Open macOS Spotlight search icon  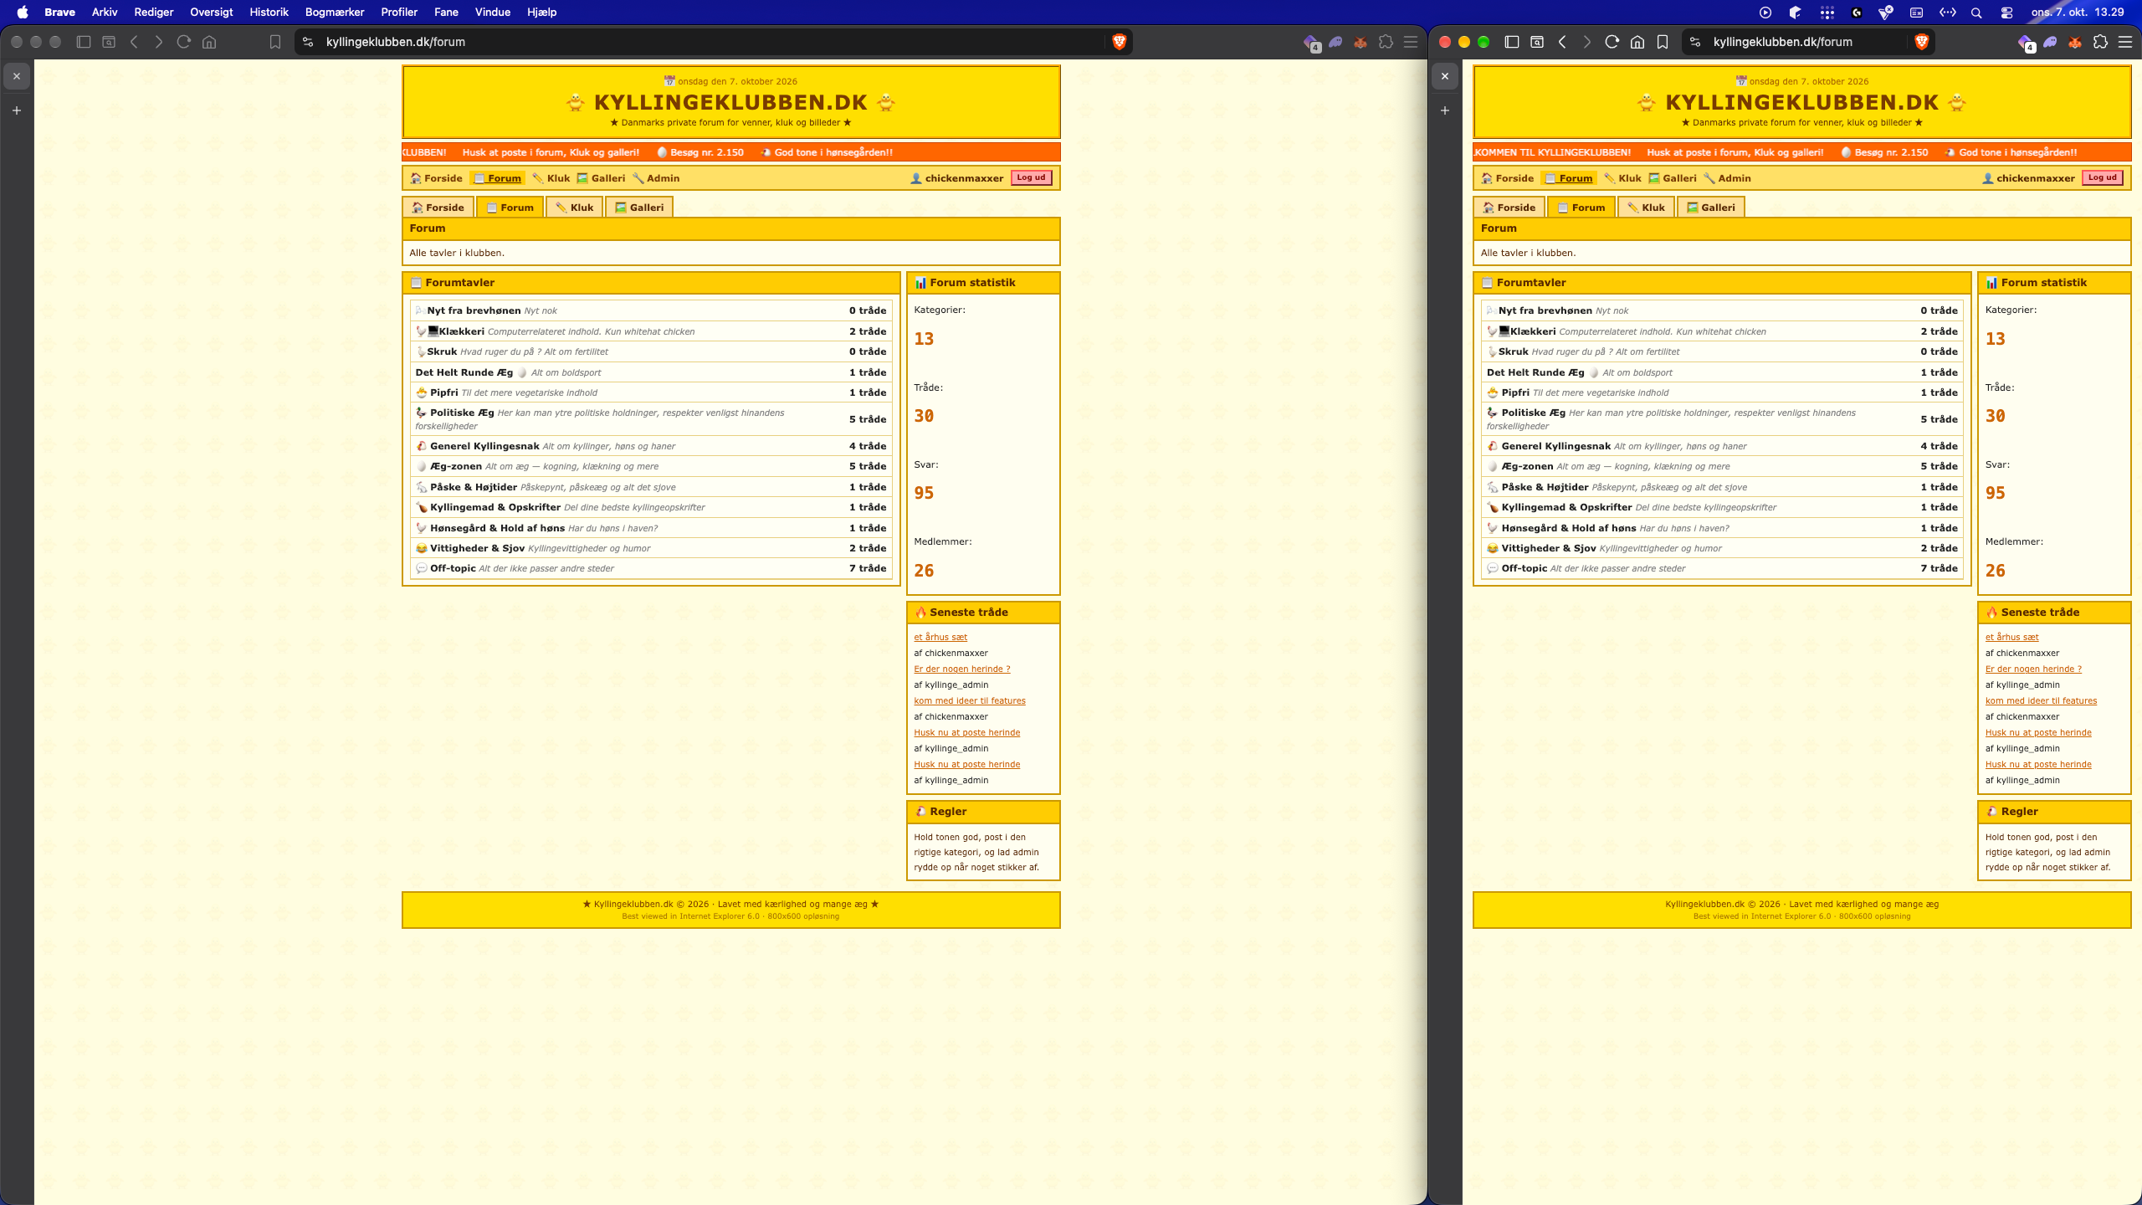[x=1976, y=13]
